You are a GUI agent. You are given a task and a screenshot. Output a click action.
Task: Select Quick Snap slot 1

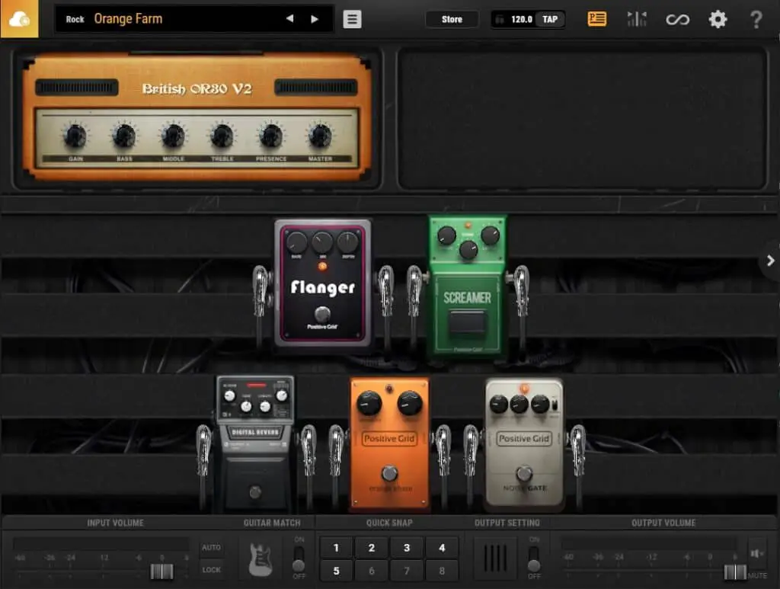[x=336, y=548]
